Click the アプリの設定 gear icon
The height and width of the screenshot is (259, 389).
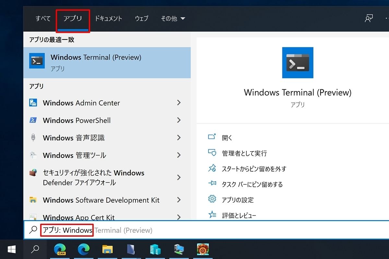click(212, 199)
